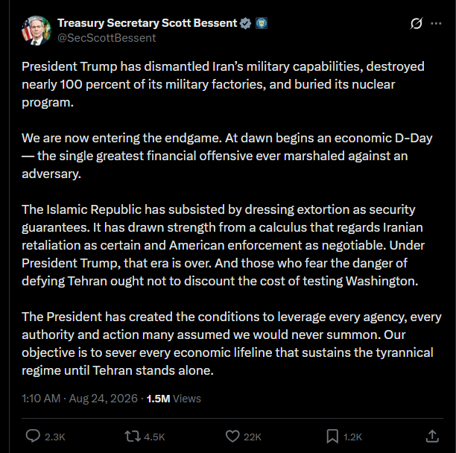Open the share upload-arrow icon

(432, 436)
